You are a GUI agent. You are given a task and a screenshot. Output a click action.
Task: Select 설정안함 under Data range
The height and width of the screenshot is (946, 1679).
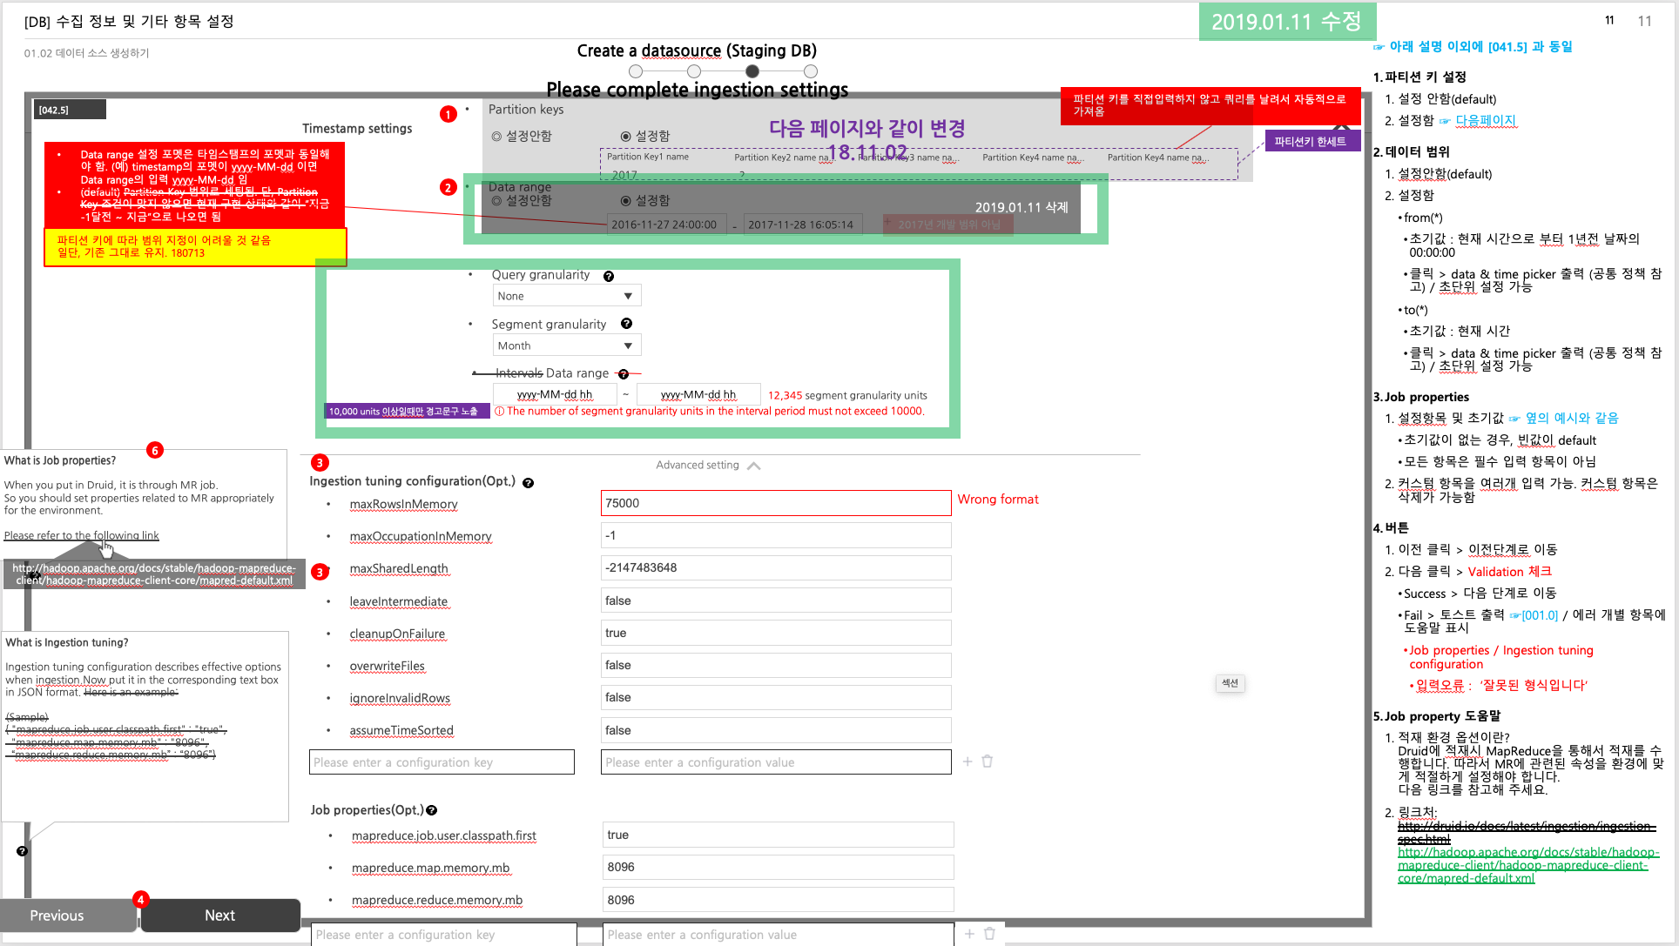522,201
